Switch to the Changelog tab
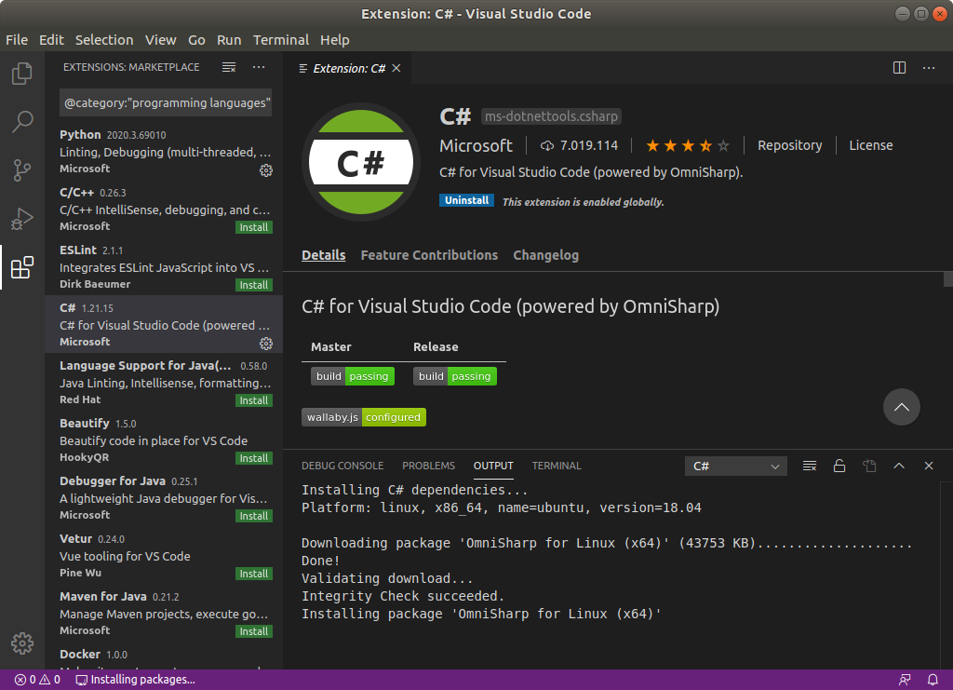Image resolution: width=953 pixels, height=690 pixels. pos(545,255)
